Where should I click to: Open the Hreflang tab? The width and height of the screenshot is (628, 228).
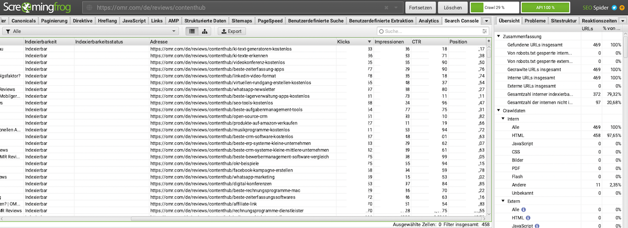(107, 20)
